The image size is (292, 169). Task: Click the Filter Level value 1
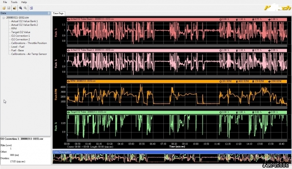coord(10,149)
